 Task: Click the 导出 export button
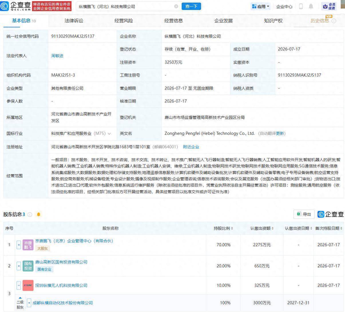(x=304, y=214)
